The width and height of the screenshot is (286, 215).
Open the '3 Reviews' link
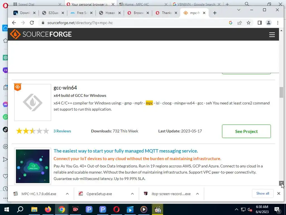62,131
